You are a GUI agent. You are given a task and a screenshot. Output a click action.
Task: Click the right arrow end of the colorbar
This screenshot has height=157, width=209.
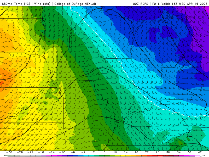pyautogui.click(x=203, y=155)
